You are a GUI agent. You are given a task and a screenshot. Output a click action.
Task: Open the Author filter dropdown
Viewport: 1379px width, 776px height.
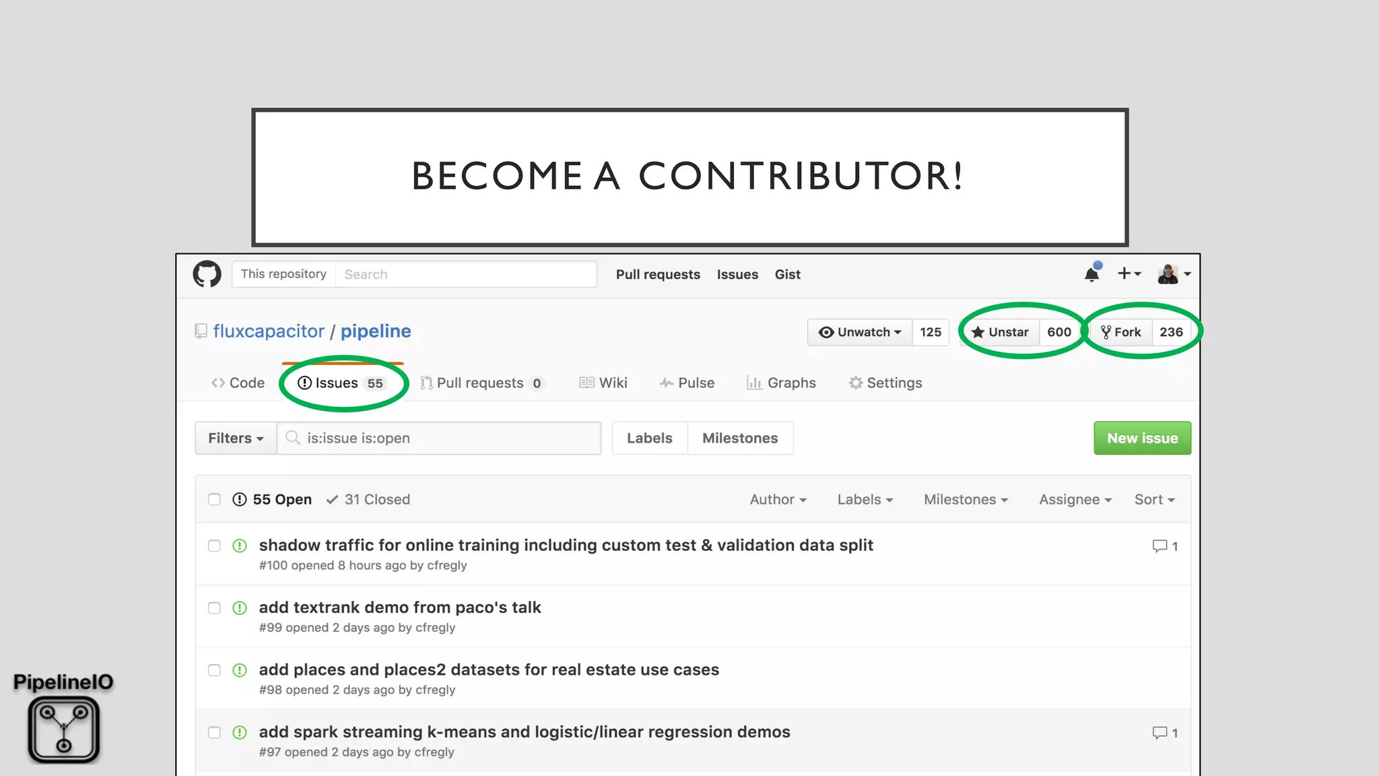(x=778, y=499)
